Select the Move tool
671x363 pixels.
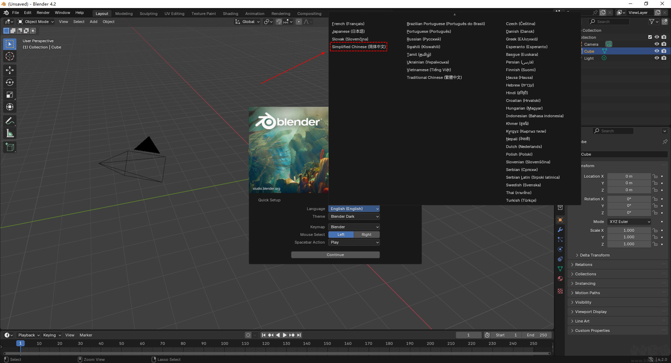coord(9,70)
